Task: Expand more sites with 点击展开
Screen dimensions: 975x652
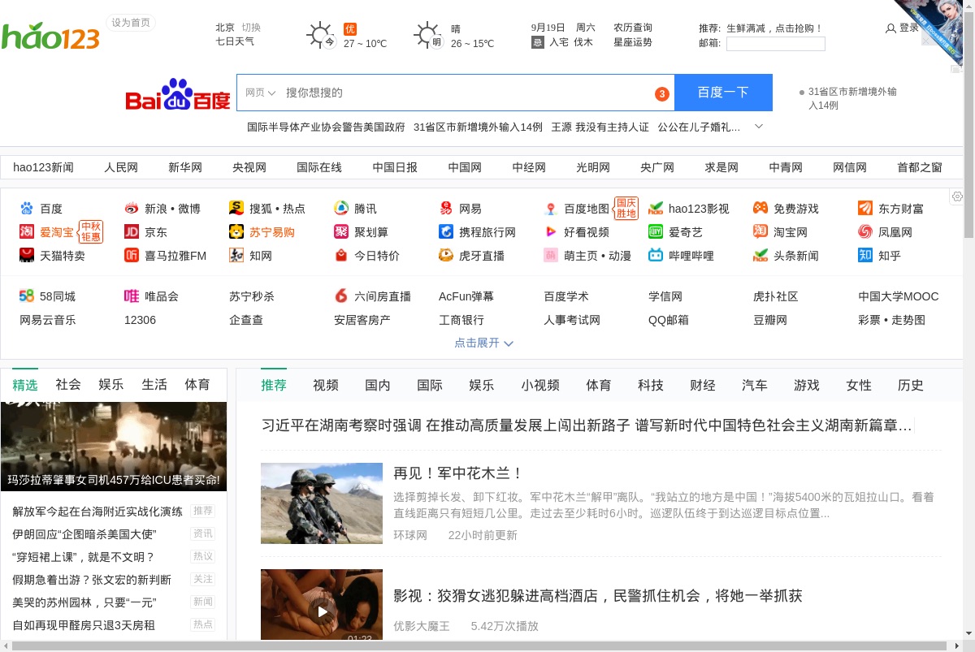Action: [484, 343]
